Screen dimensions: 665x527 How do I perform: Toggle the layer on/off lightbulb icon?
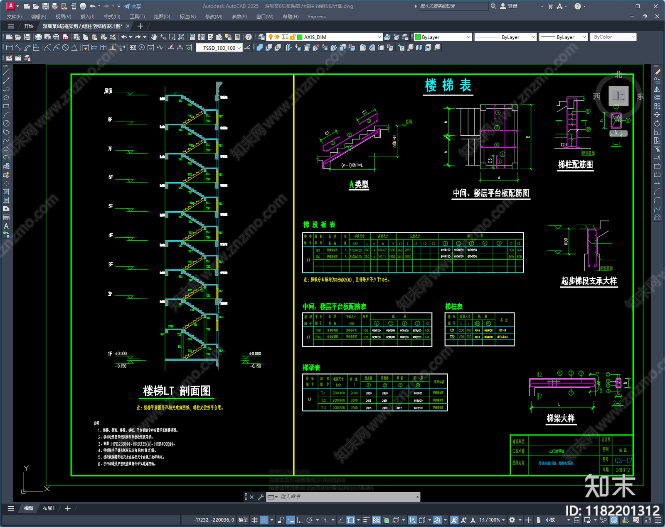[x=271, y=37]
